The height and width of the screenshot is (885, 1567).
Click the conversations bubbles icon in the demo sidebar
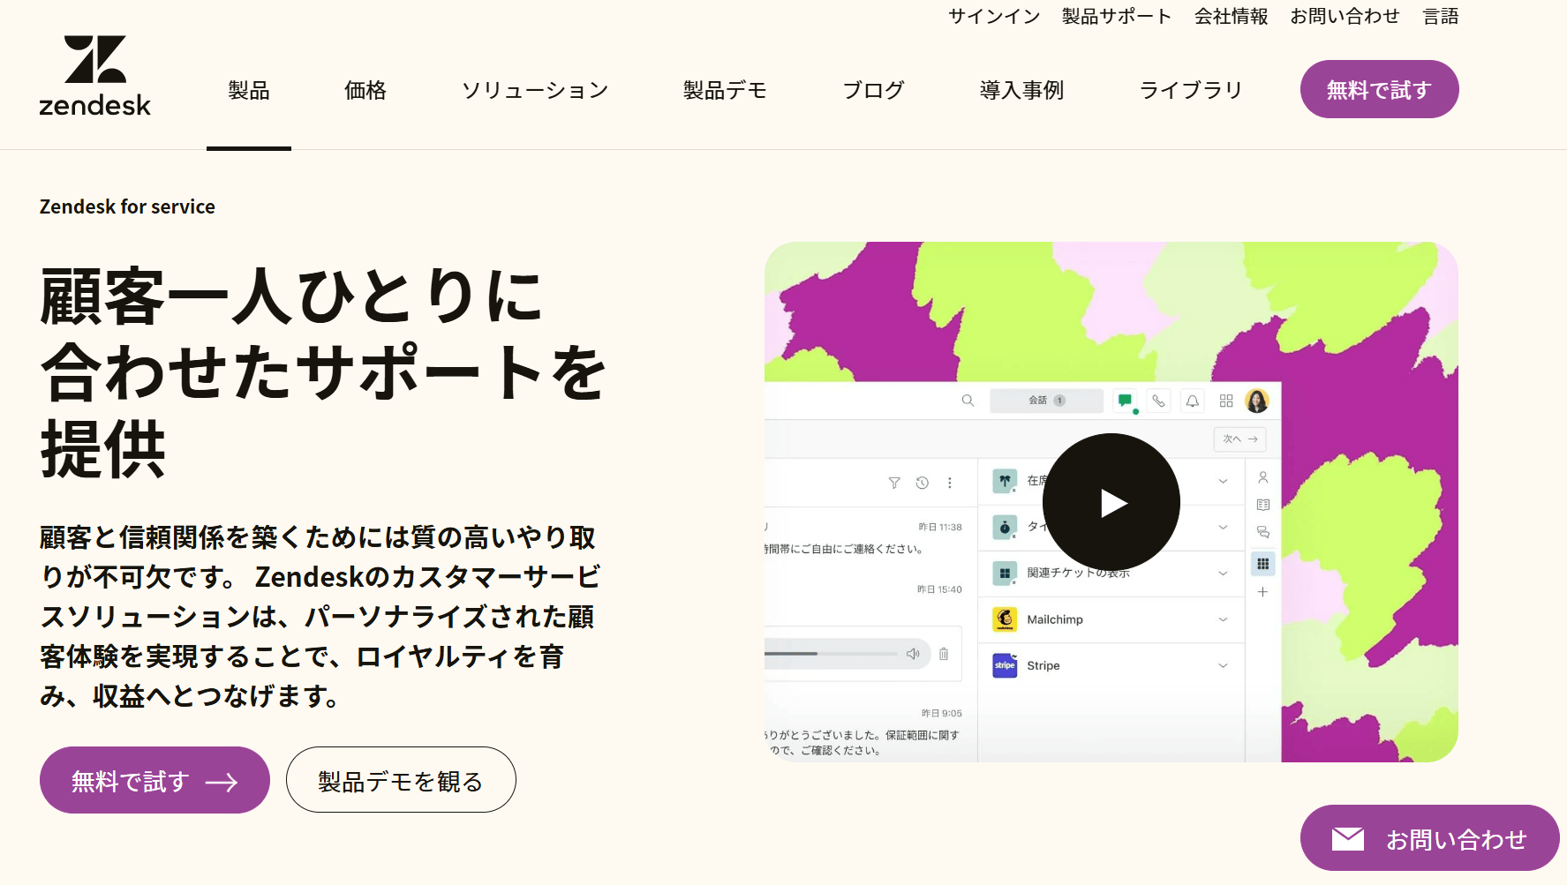coord(1263,532)
